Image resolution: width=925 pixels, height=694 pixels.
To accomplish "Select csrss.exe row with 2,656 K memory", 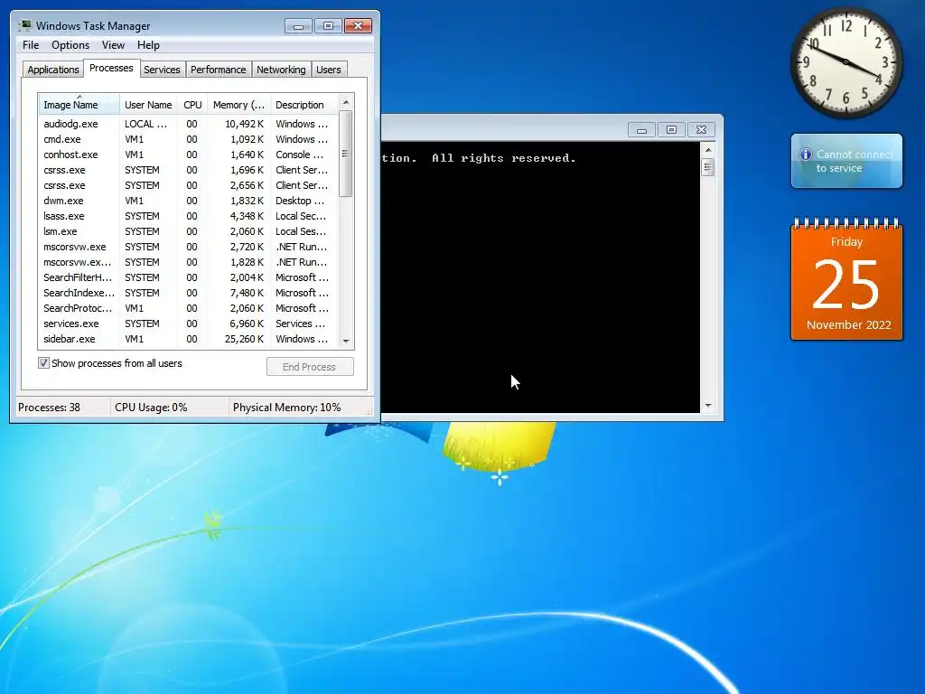I will coord(188,185).
